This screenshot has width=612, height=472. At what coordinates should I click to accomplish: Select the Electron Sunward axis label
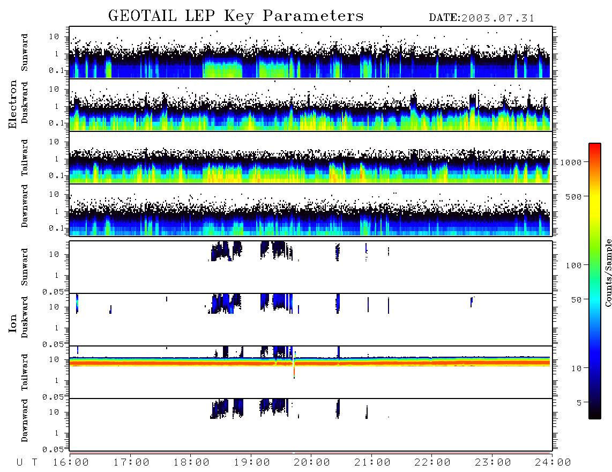25,53
